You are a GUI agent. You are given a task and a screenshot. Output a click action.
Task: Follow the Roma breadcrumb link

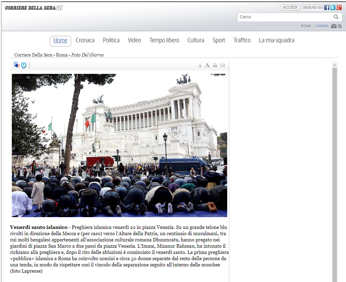[62, 55]
